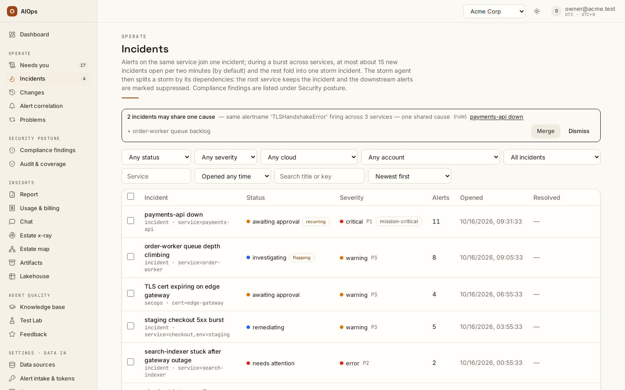The height and width of the screenshot is (390, 625).
Task: Open Feedback in the sidebar
Action: tap(49, 335)
